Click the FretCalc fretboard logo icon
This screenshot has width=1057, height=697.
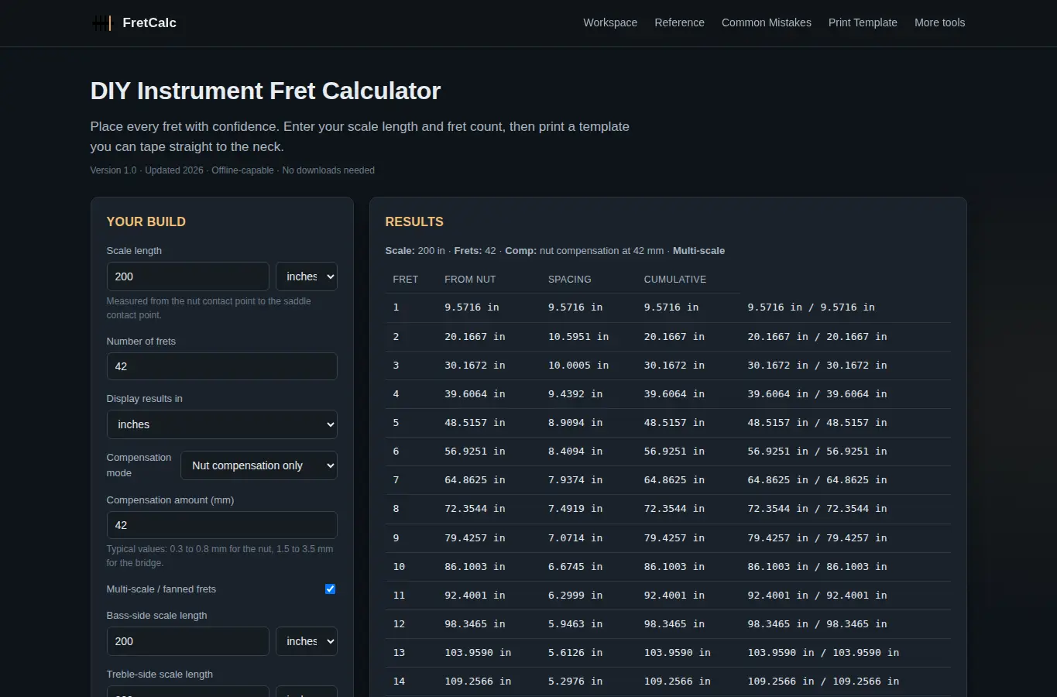(x=101, y=23)
